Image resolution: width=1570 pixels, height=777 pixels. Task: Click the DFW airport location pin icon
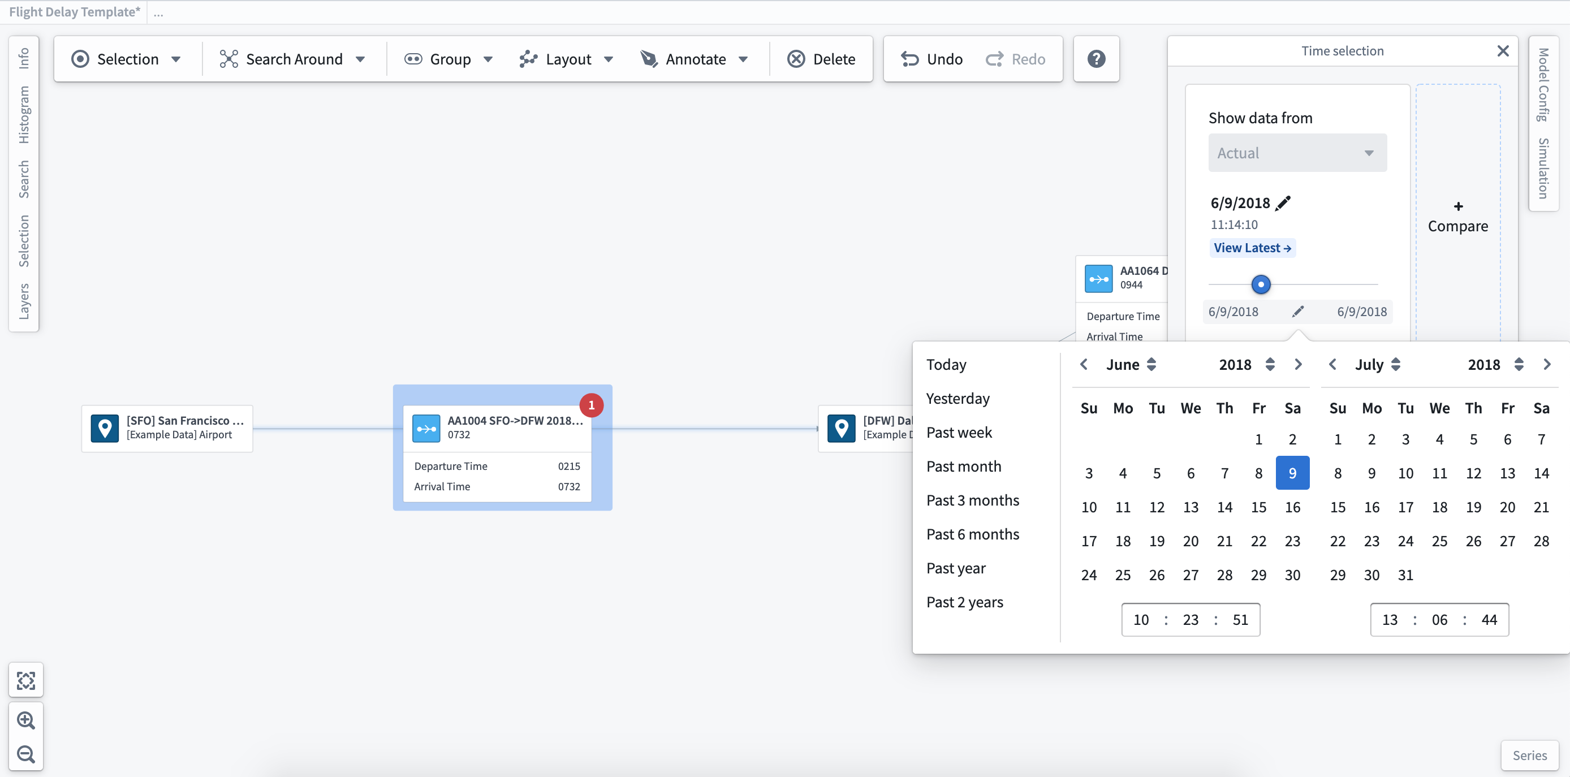pyautogui.click(x=841, y=428)
